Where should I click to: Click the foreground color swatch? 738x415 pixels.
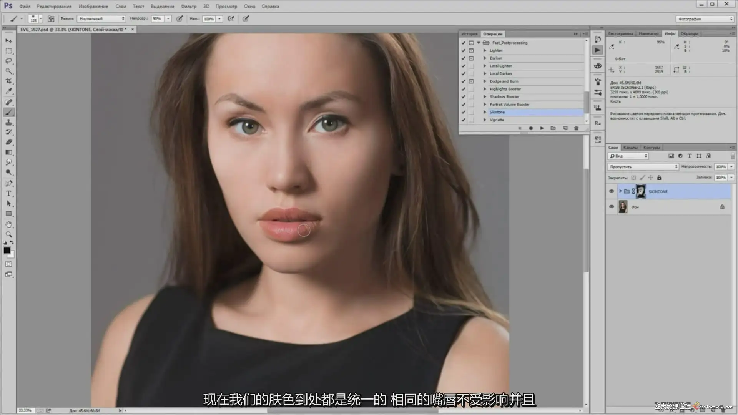[x=7, y=250]
